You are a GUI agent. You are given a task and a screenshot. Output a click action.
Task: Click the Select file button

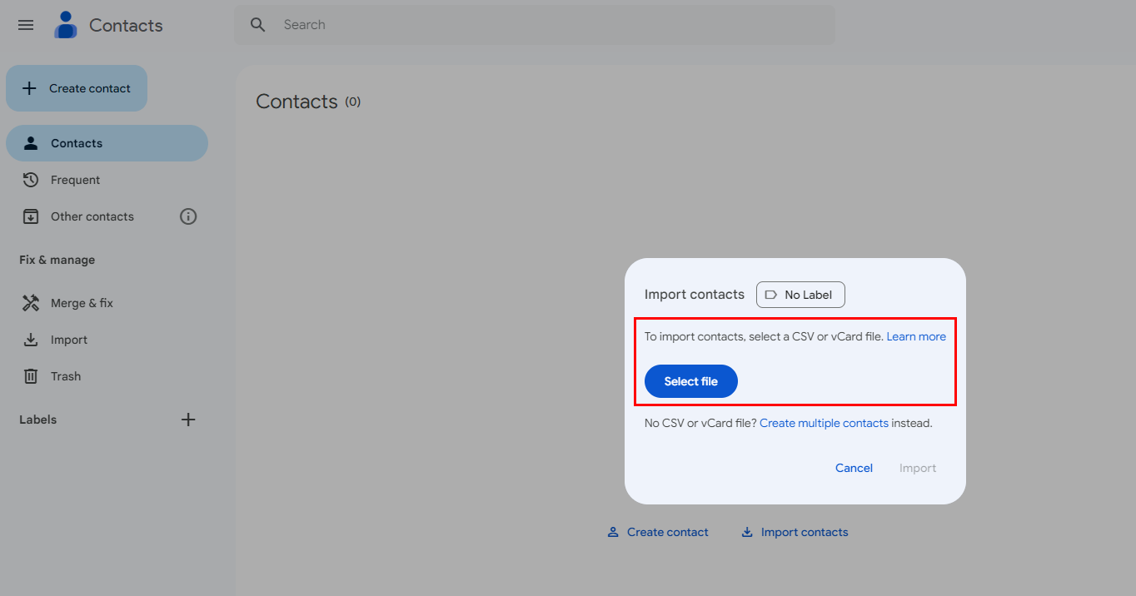pos(690,380)
